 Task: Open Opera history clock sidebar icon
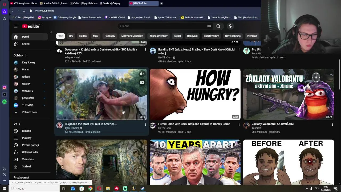point(4,175)
